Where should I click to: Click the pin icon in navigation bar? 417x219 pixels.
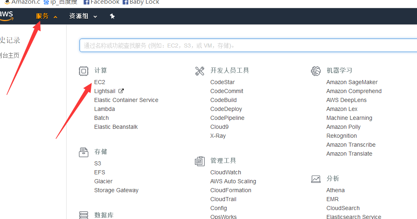(x=112, y=16)
